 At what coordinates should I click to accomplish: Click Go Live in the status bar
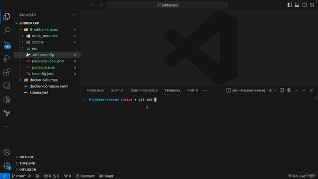click(297, 176)
